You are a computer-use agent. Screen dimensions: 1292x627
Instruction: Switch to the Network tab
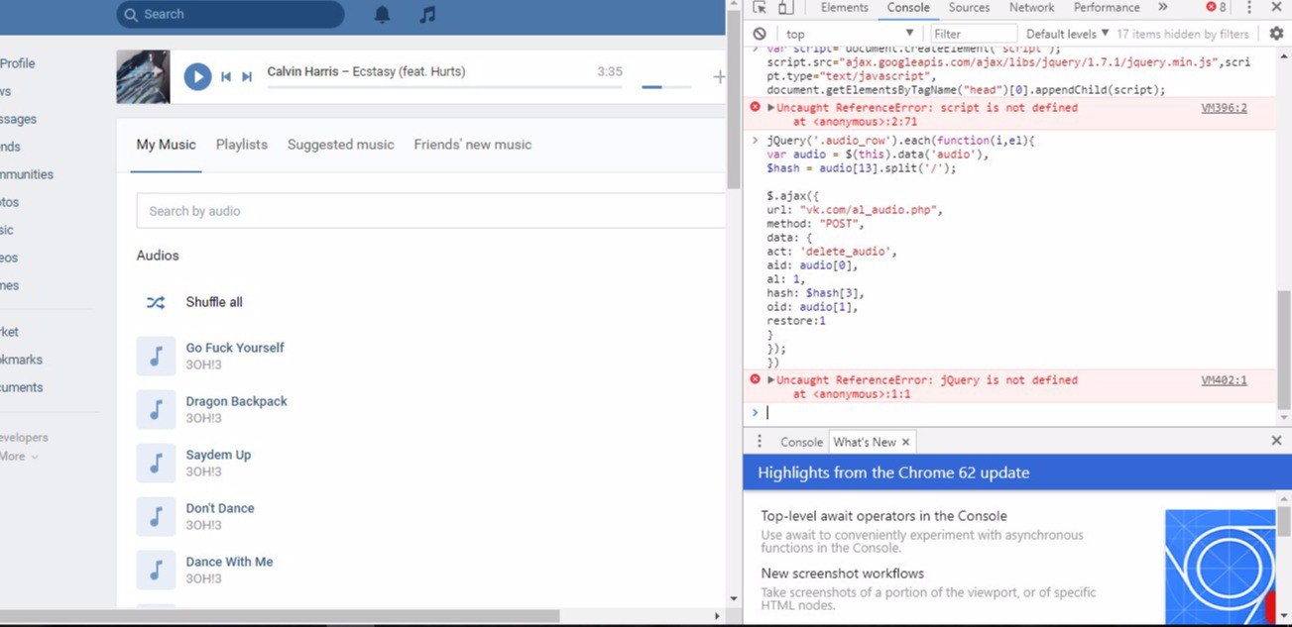[1031, 8]
